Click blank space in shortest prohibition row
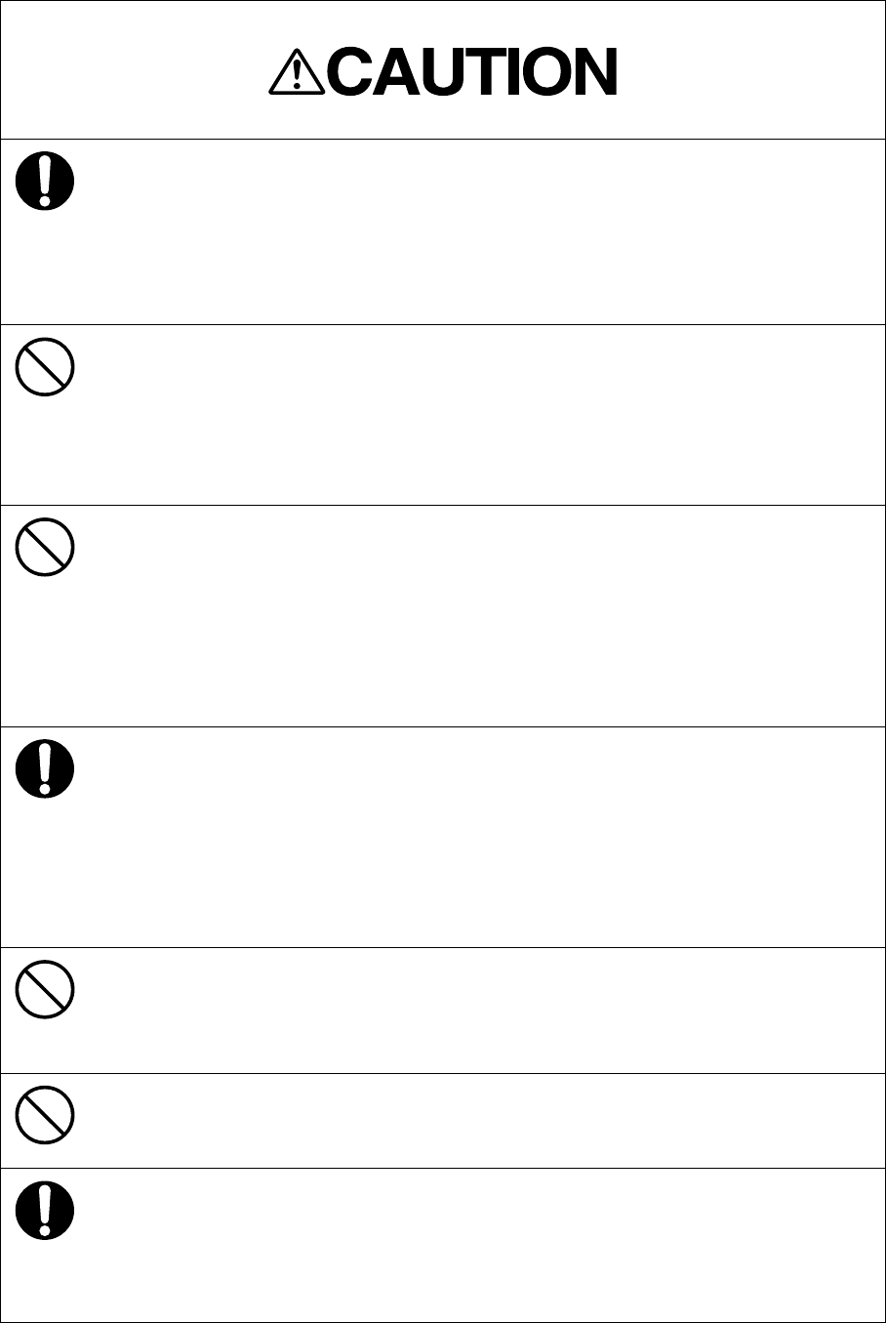This screenshot has width=886, height=1323. [478, 1121]
